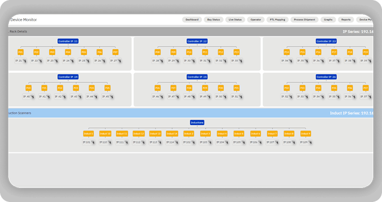This screenshot has width=382, height=202.
Task: Click the scanner icon beside IP .40
Action: pos(32,97)
